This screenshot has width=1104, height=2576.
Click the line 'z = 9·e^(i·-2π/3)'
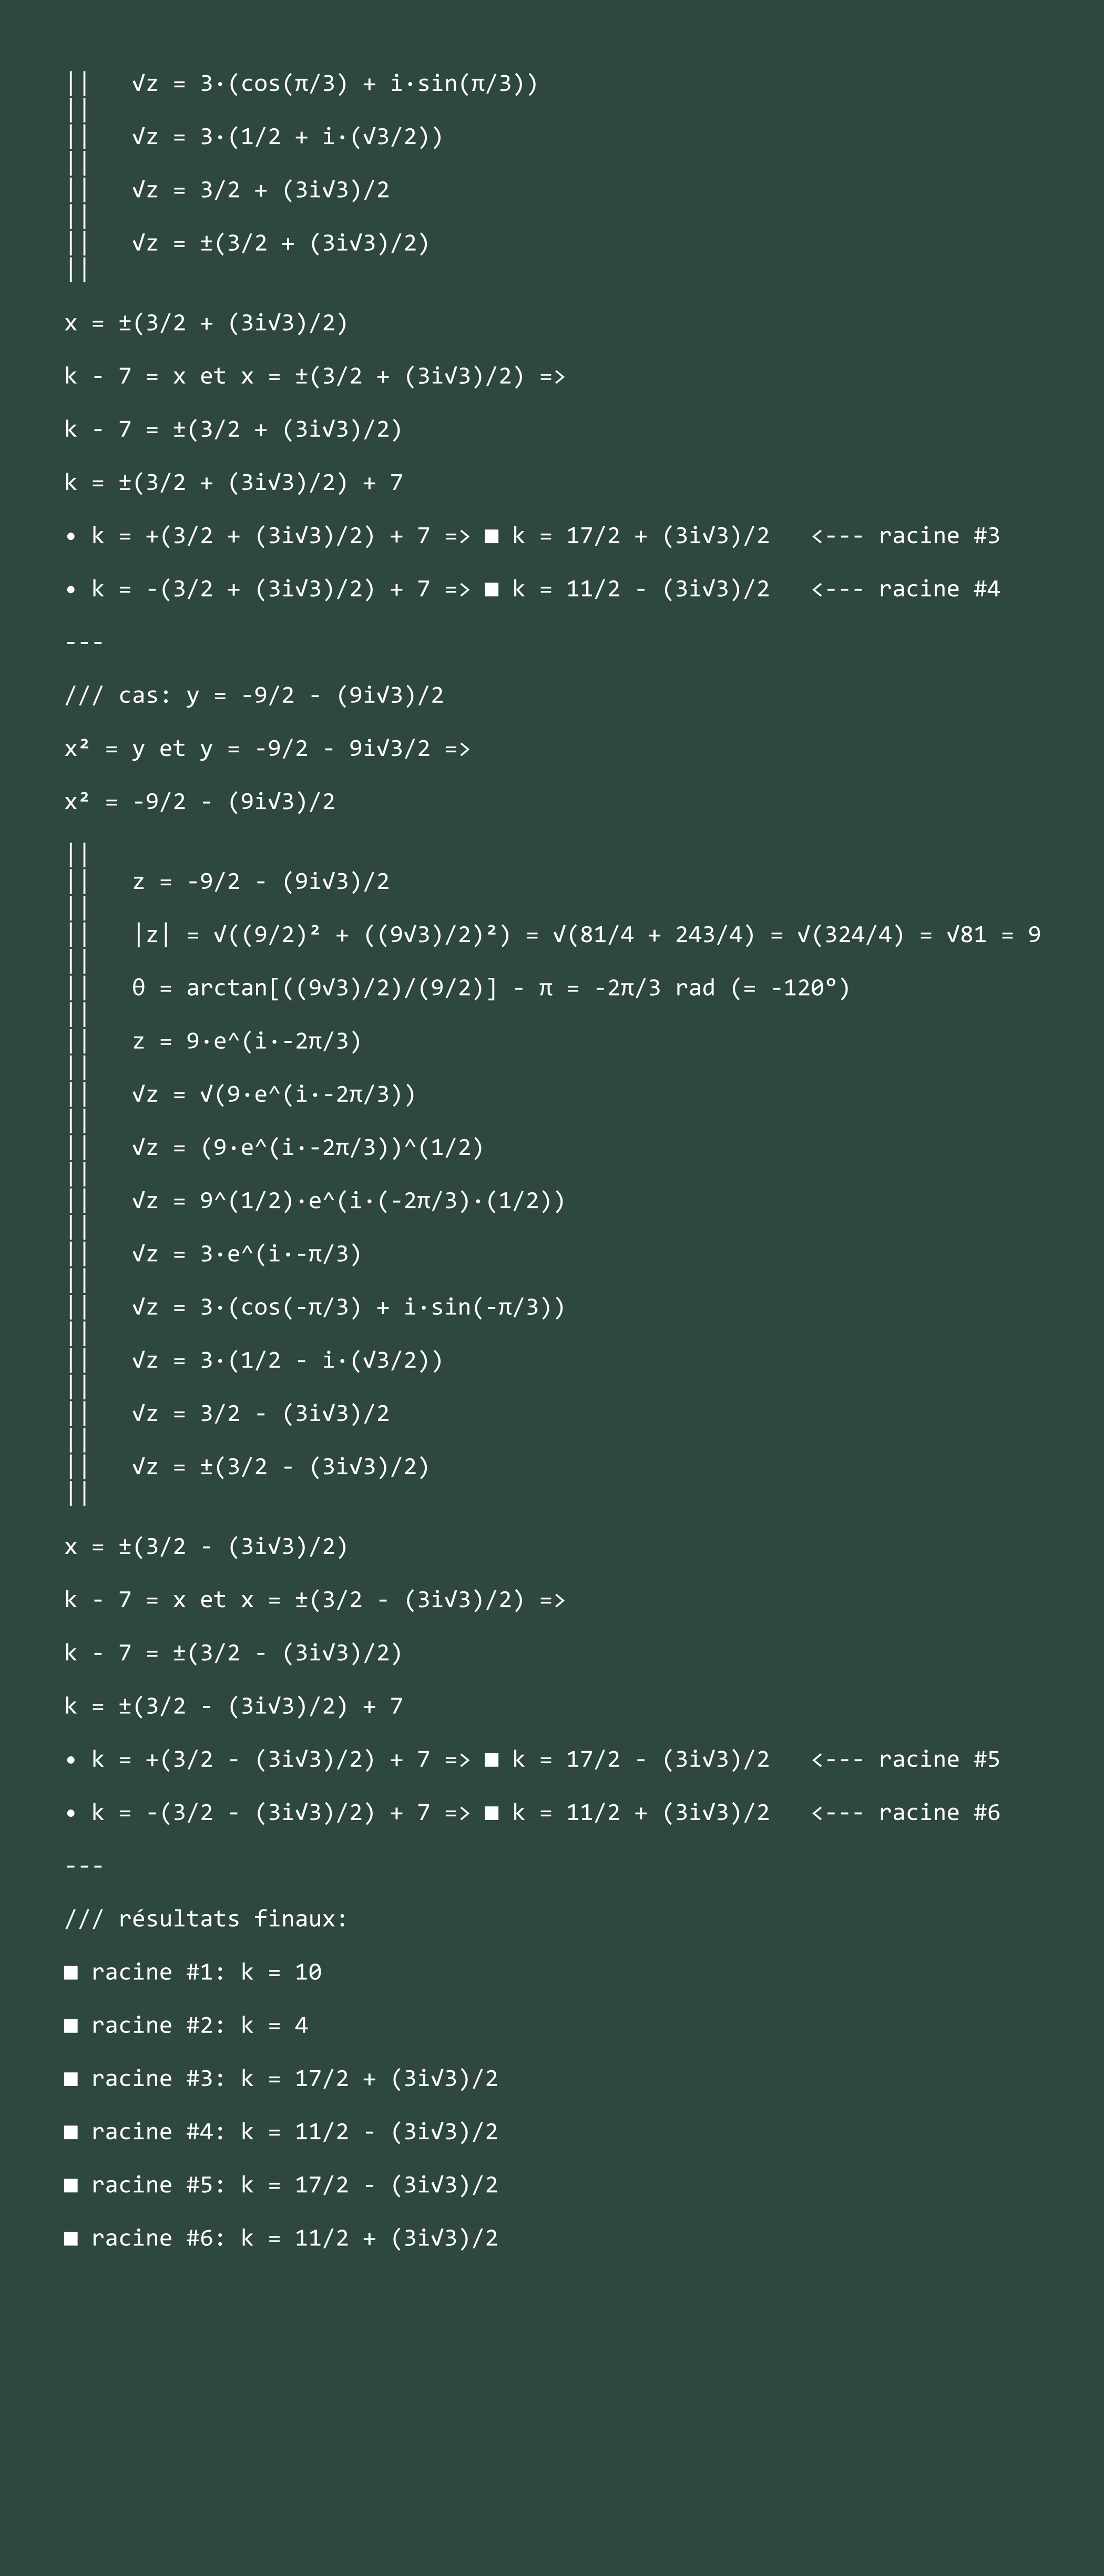coord(247,1041)
